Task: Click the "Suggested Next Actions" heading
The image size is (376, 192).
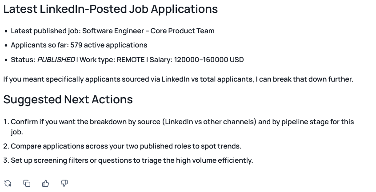Action: (x=68, y=99)
